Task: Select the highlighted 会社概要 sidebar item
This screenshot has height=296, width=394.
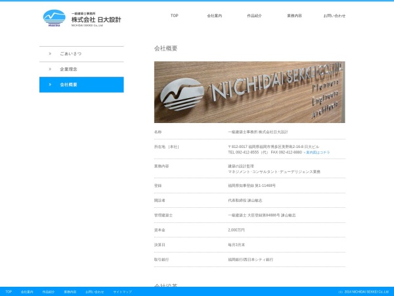Action: click(x=81, y=85)
